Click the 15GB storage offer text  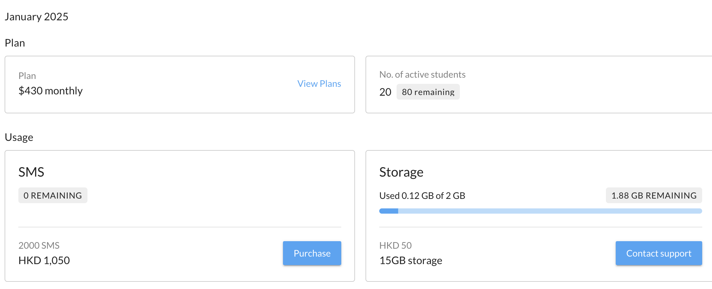point(411,260)
